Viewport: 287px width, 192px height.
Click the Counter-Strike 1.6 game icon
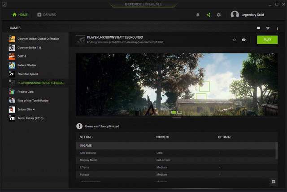12,48
